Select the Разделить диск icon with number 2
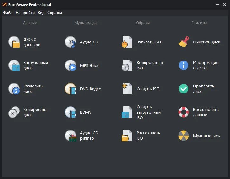Viewport: 230px width, 179px height. point(14,89)
